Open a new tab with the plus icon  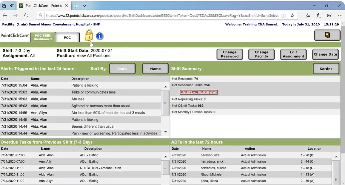point(76,6)
